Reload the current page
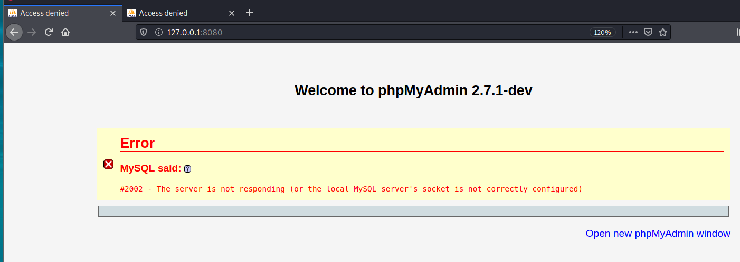The height and width of the screenshot is (262, 740). (49, 32)
